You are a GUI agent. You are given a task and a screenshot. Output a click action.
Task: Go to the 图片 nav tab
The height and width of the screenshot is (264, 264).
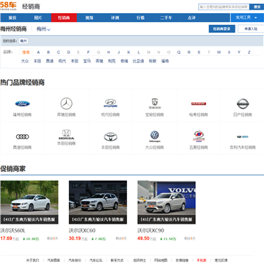click(38, 18)
